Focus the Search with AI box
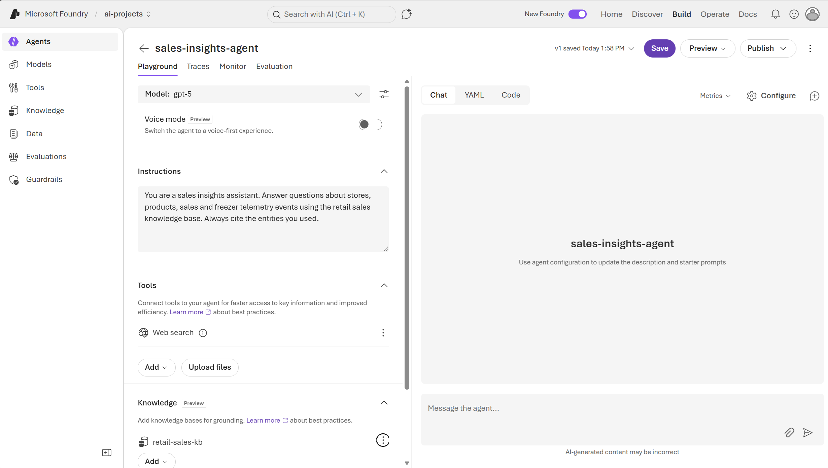828x468 pixels. (x=332, y=14)
